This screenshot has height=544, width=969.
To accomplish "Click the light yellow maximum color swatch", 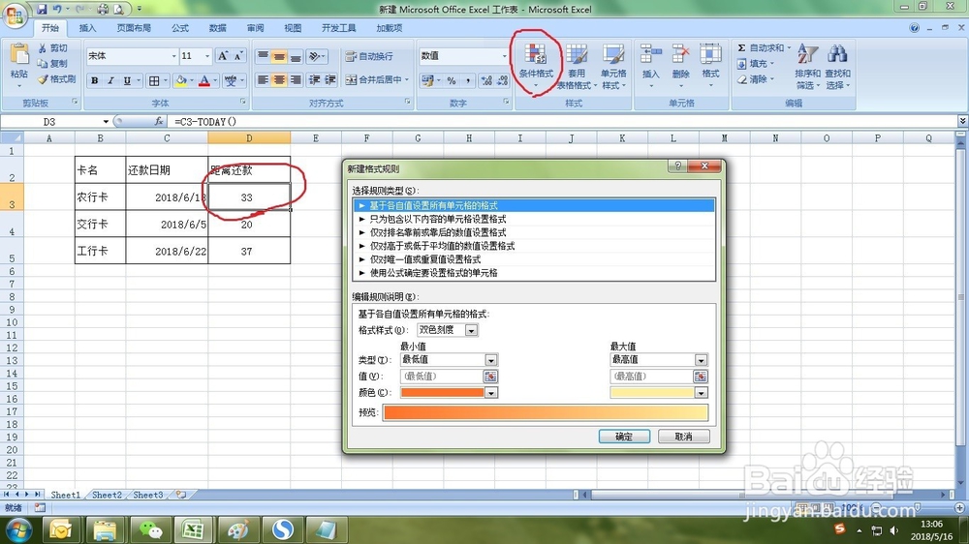I will (x=652, y=393).
